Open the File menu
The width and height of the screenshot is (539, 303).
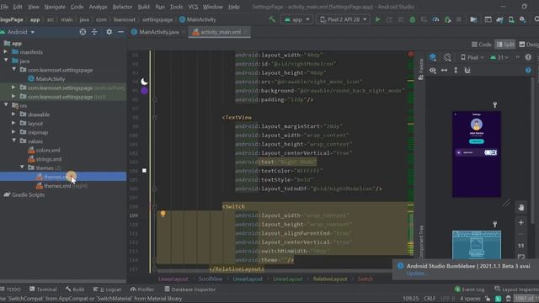click(4, 7)
